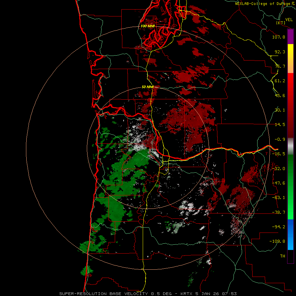Image resolution: width=296 pixels, height=296 pixels.
Task: Pick the blue segment of the velocity scale
Action: pos(290,234)
